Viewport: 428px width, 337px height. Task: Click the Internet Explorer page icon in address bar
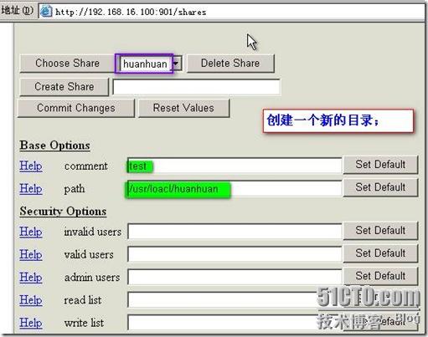pos(46,11)
